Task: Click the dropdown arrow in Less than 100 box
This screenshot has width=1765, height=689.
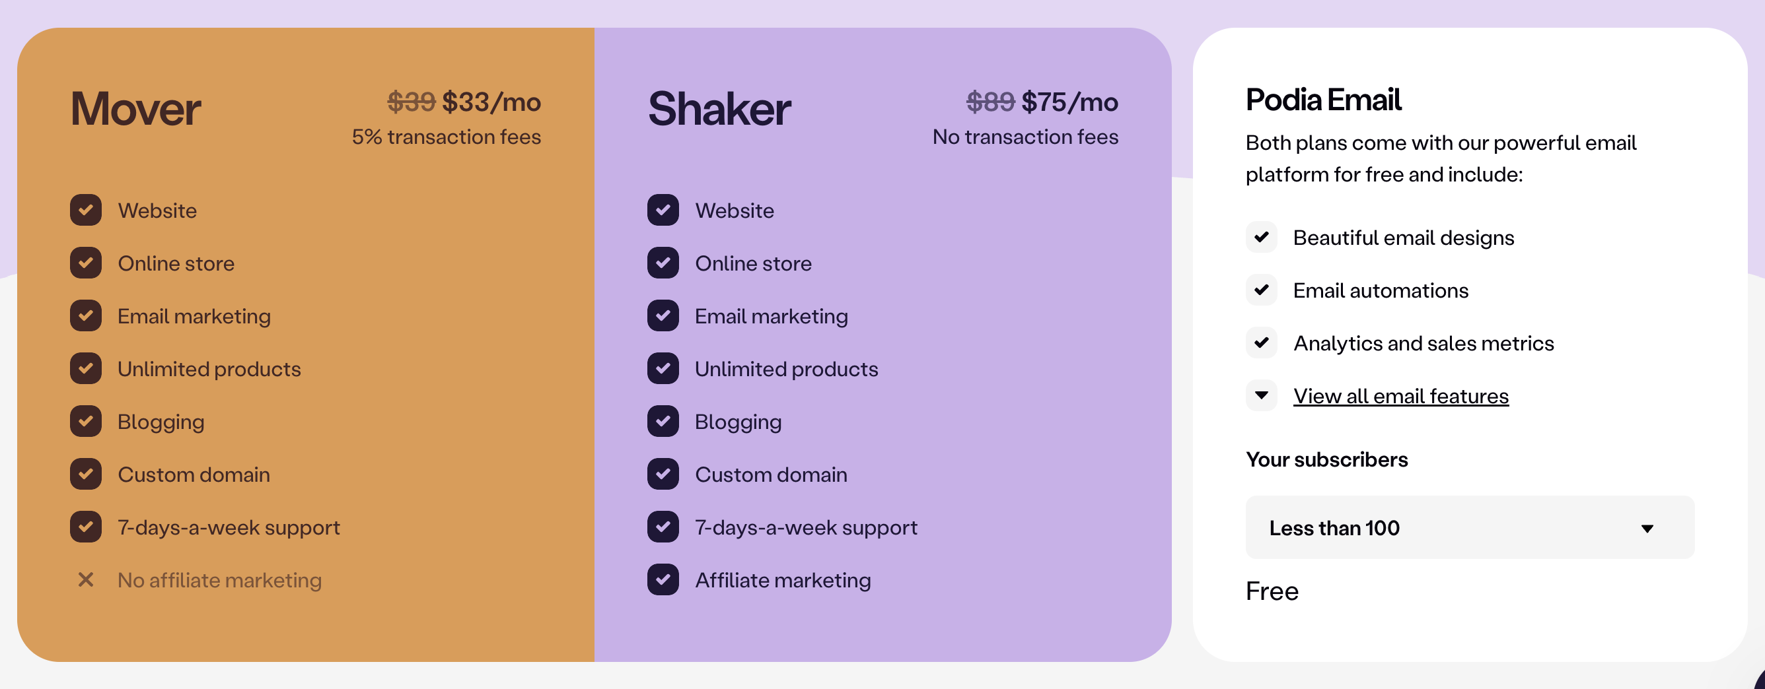Action: click(1647, 529)
